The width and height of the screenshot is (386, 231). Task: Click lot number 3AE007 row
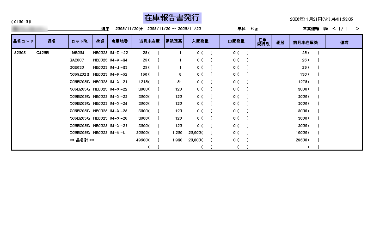77,60
